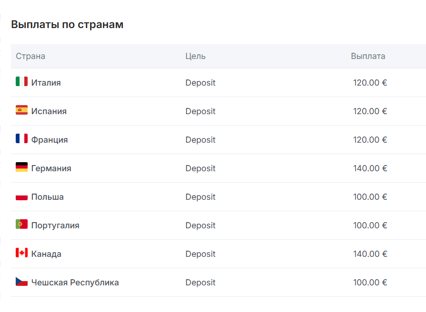The width and height of the screenshot is (426, 312).
Task: Click the 100.00 € payout for Португалия
Action: pos(370,225)
